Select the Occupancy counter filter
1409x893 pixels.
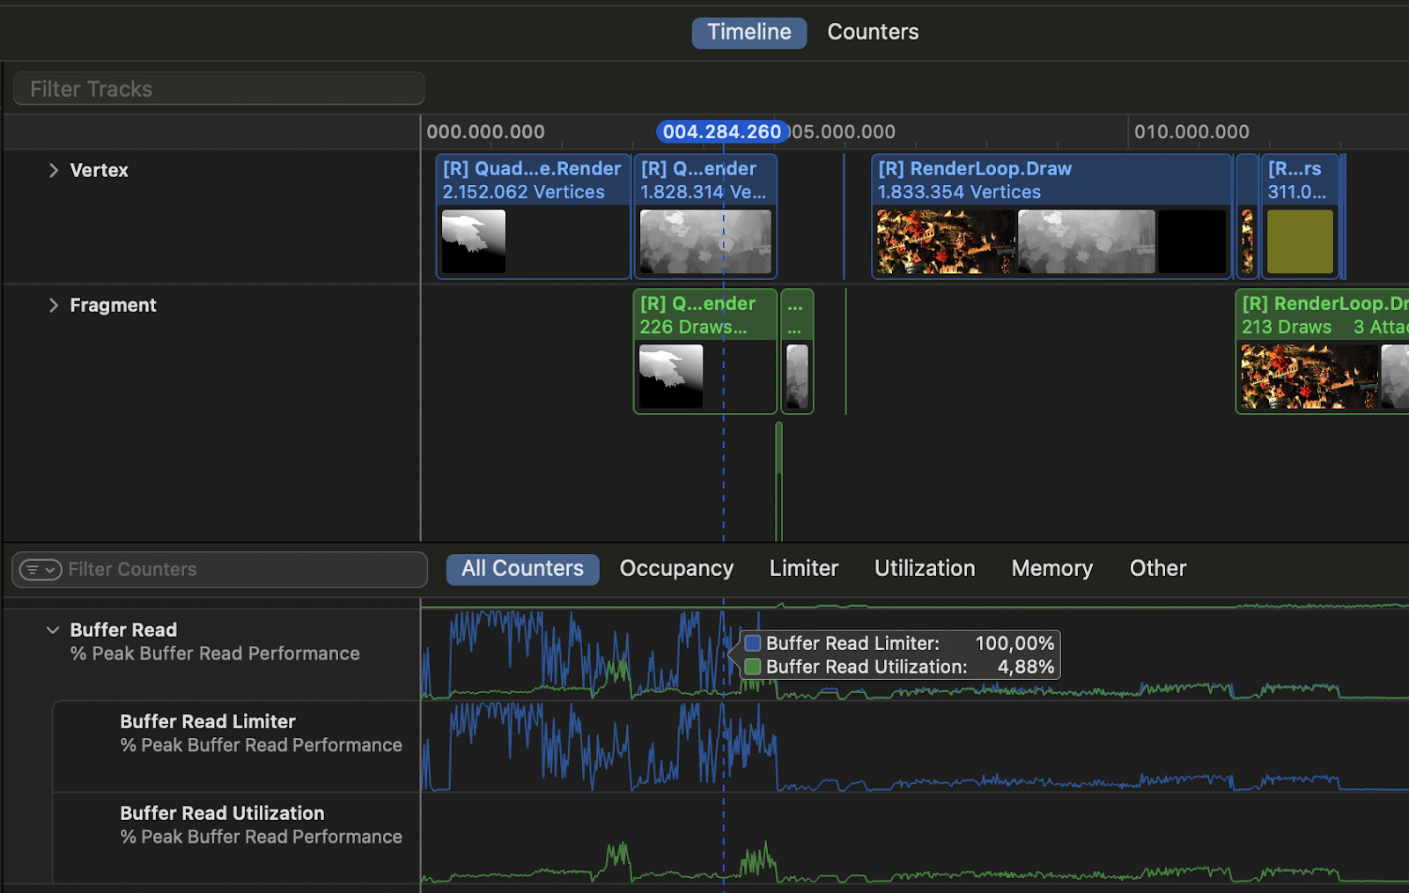[676, 568]
